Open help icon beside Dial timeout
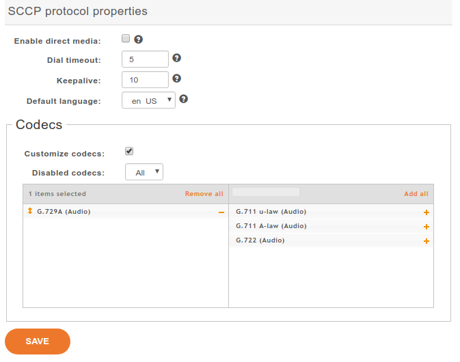 [176, 58]
